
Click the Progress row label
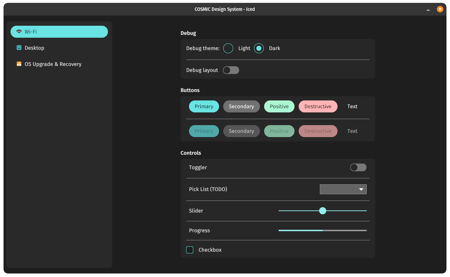click(x=199, y=230)
